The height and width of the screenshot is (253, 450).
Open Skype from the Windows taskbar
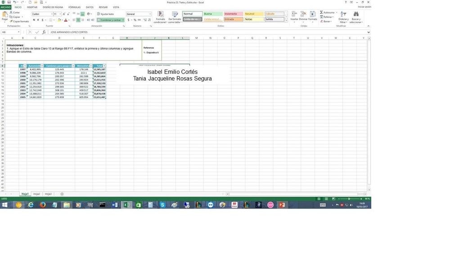click(163, 205)
